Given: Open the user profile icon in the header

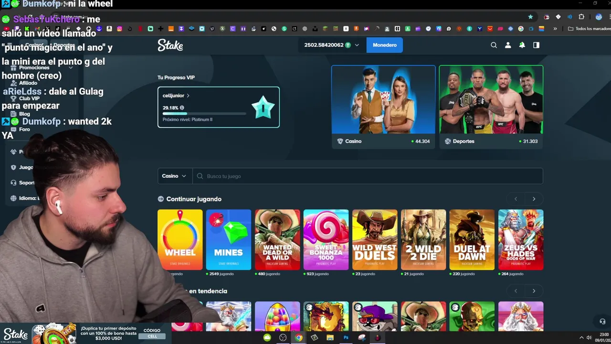Looking at the screenshot, I should pos(508,45).
